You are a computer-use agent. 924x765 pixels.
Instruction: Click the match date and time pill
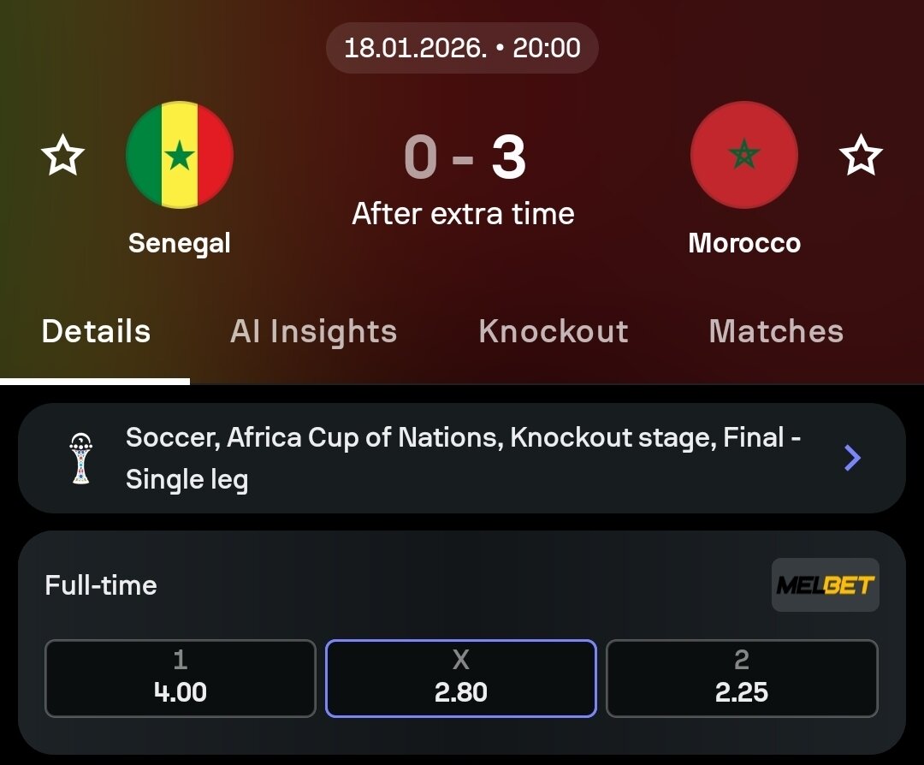(x=462, y=48)
